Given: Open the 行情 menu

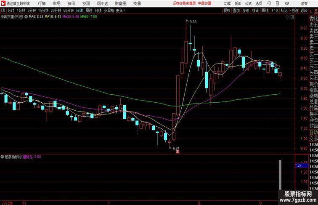Looking at the screenshot, I should [x=42, y=3].
